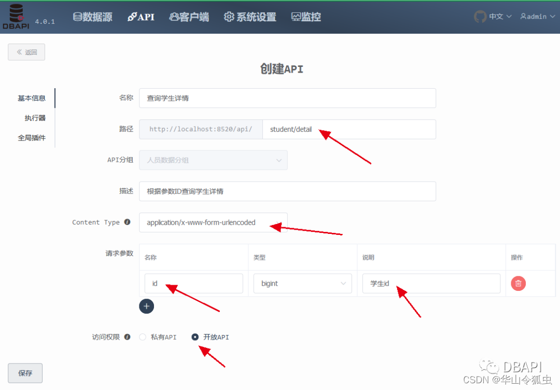Click the Content Type help info icon
Image resolution: width=560 pixels, height=390 pixels.
127,222
